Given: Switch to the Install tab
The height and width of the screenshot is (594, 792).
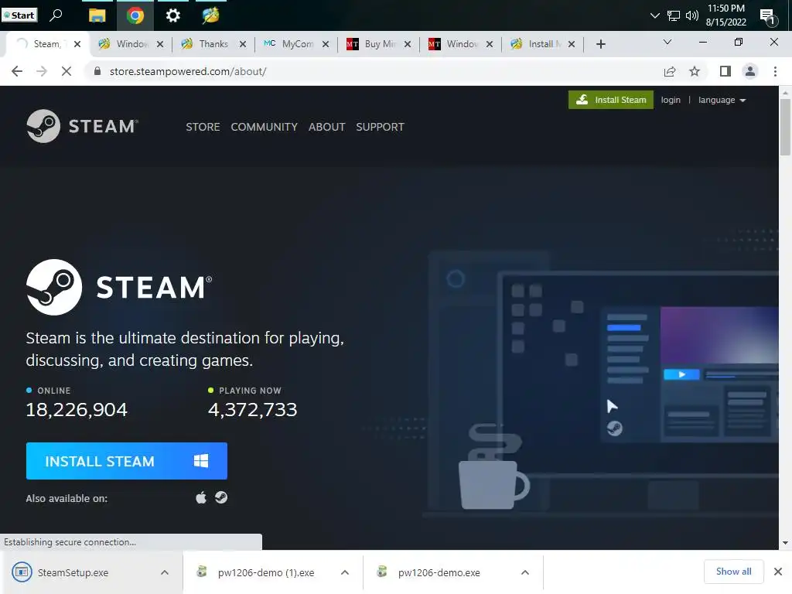Looking at the screenshot, I should [x=544, y=44].
